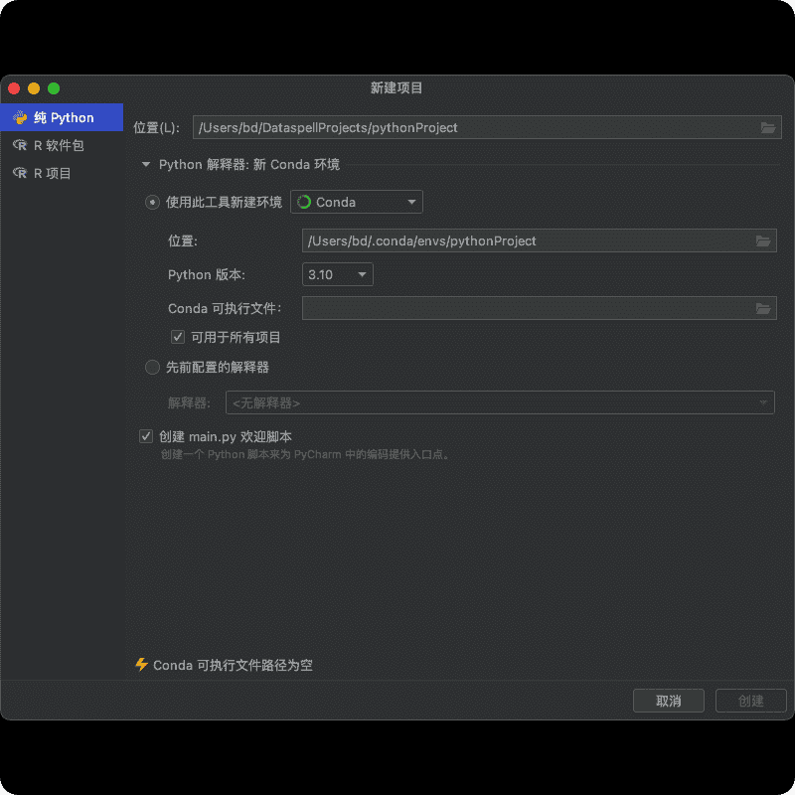Select the R 软件包 project type
795x795 pixels.
coord(62,145)
